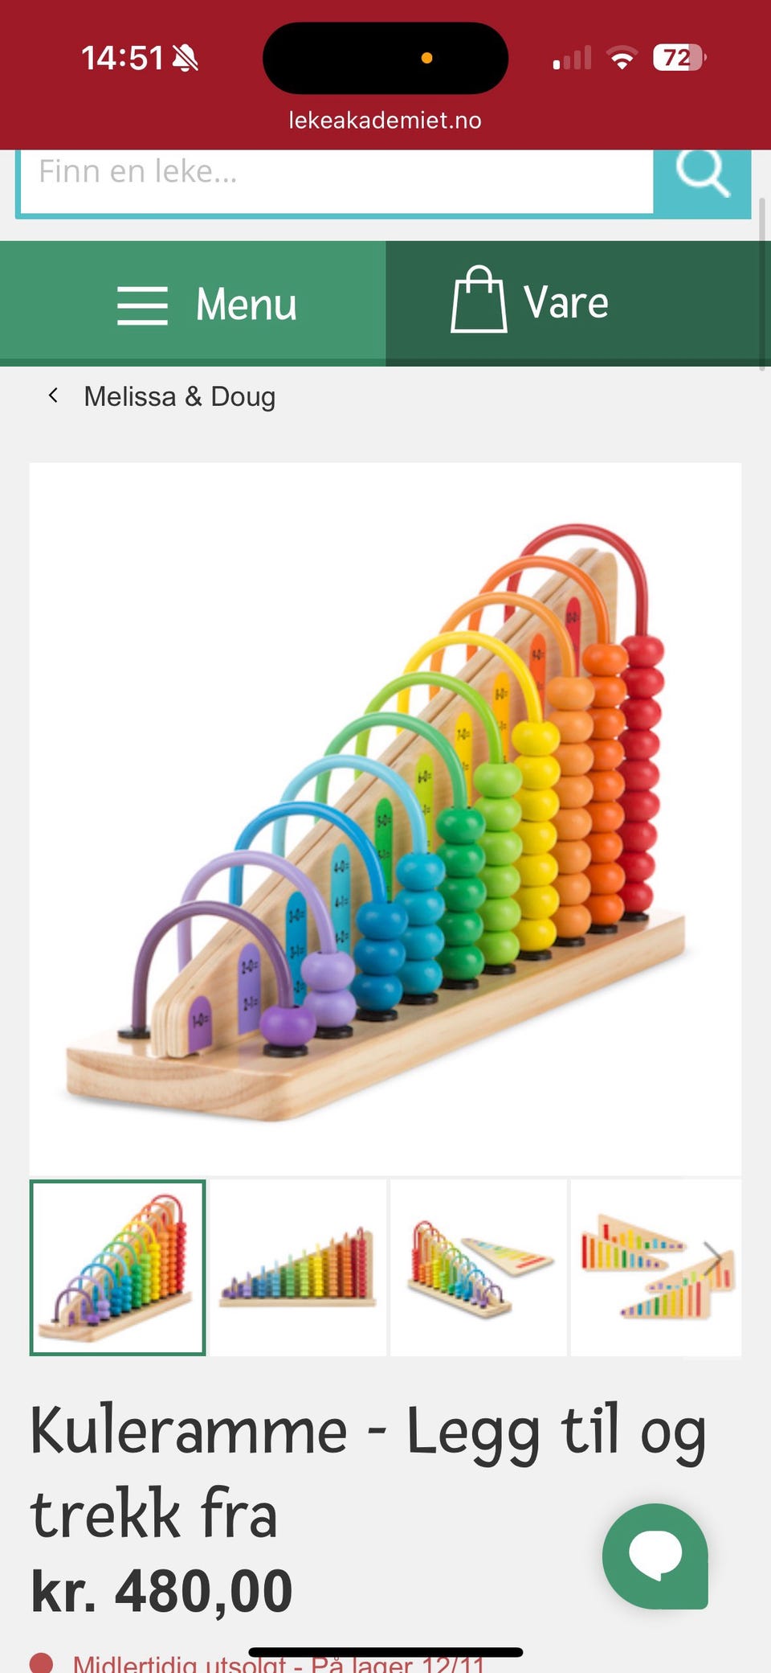Open the hamburger Menu icon

(142, 305)
